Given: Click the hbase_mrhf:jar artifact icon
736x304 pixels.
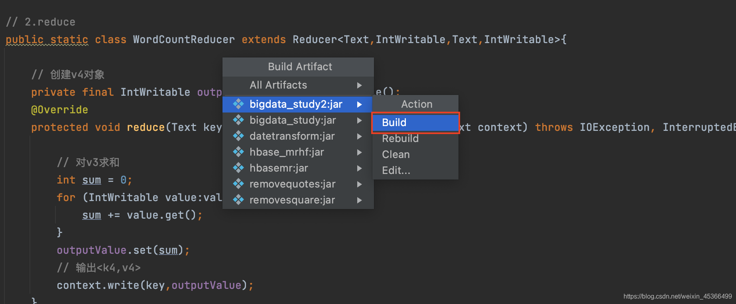Looking at the screenshot, I should 238,152.
